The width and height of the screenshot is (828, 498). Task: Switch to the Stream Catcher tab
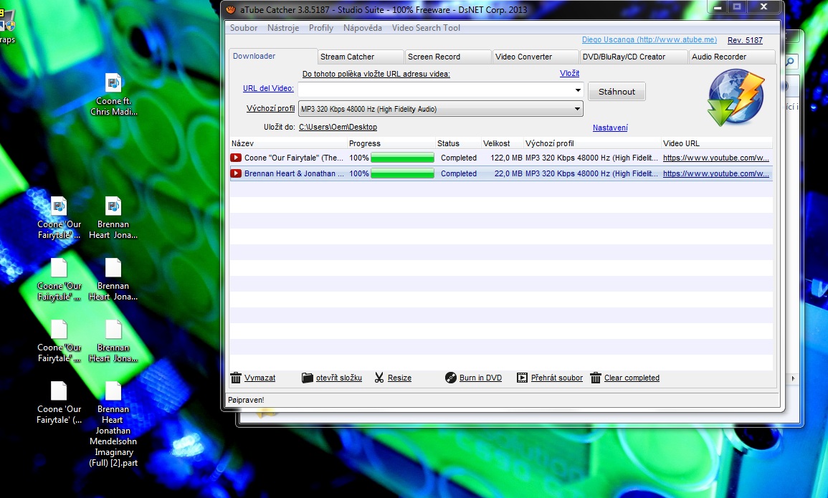tap(361, 57)
